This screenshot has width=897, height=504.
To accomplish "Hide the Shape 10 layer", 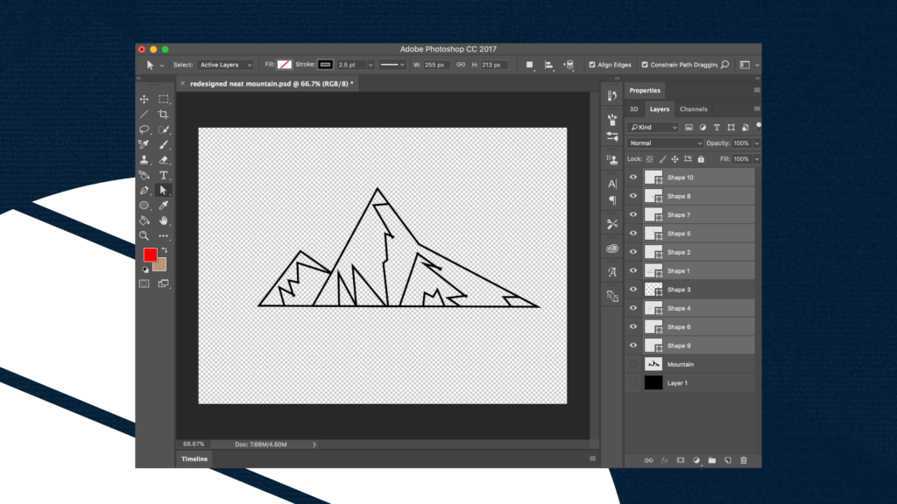I will pyautogui.click(x=633, y=177).
